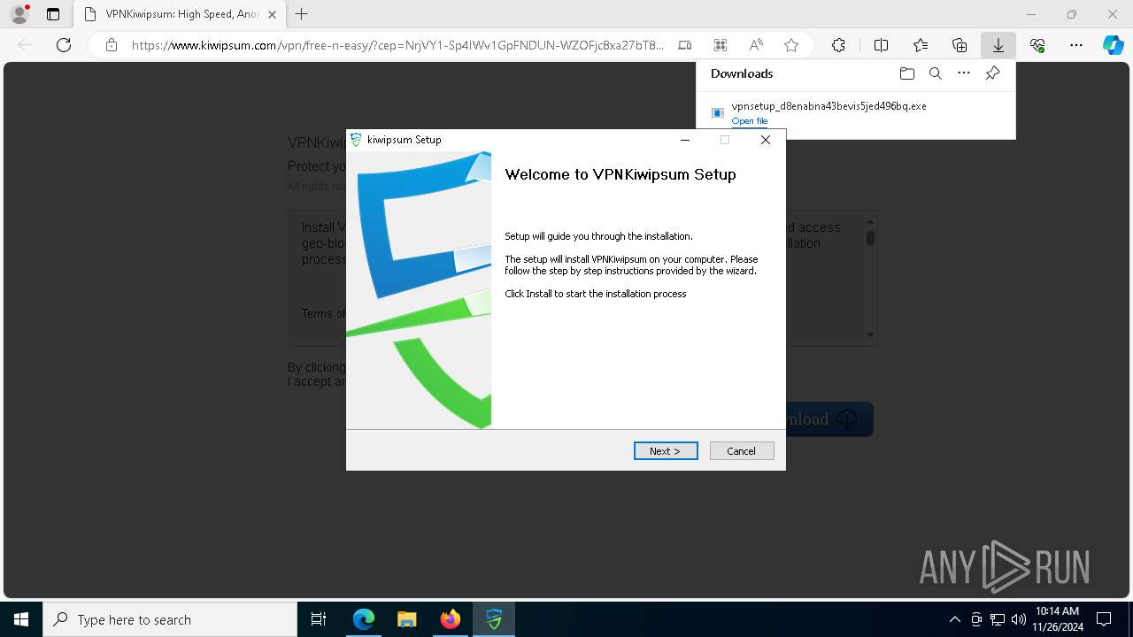Screen dimensions: 1133x637
Task: Open the profile avatar icon
Action: (19, 14)
